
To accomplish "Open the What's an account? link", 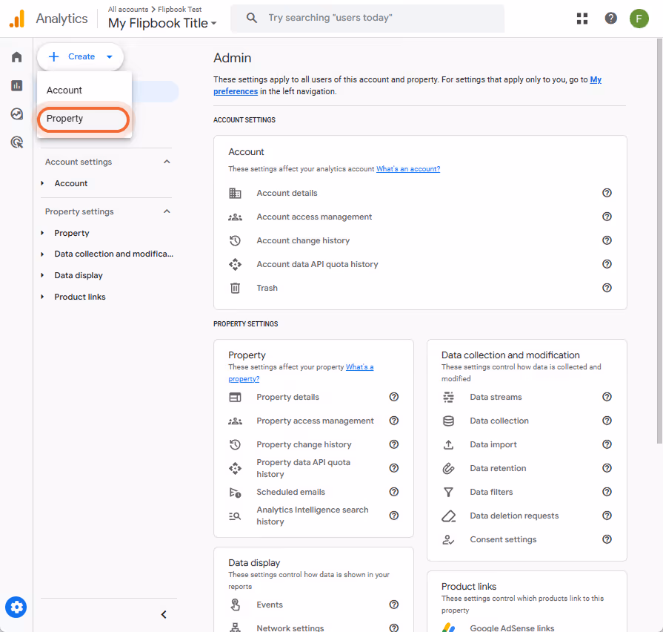I will (408, 169).
